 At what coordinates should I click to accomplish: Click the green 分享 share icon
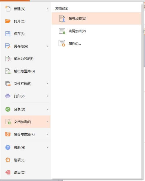[8, 109]
